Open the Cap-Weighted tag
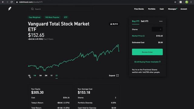Screen dimensions: 194x109 tap(35, 17)
